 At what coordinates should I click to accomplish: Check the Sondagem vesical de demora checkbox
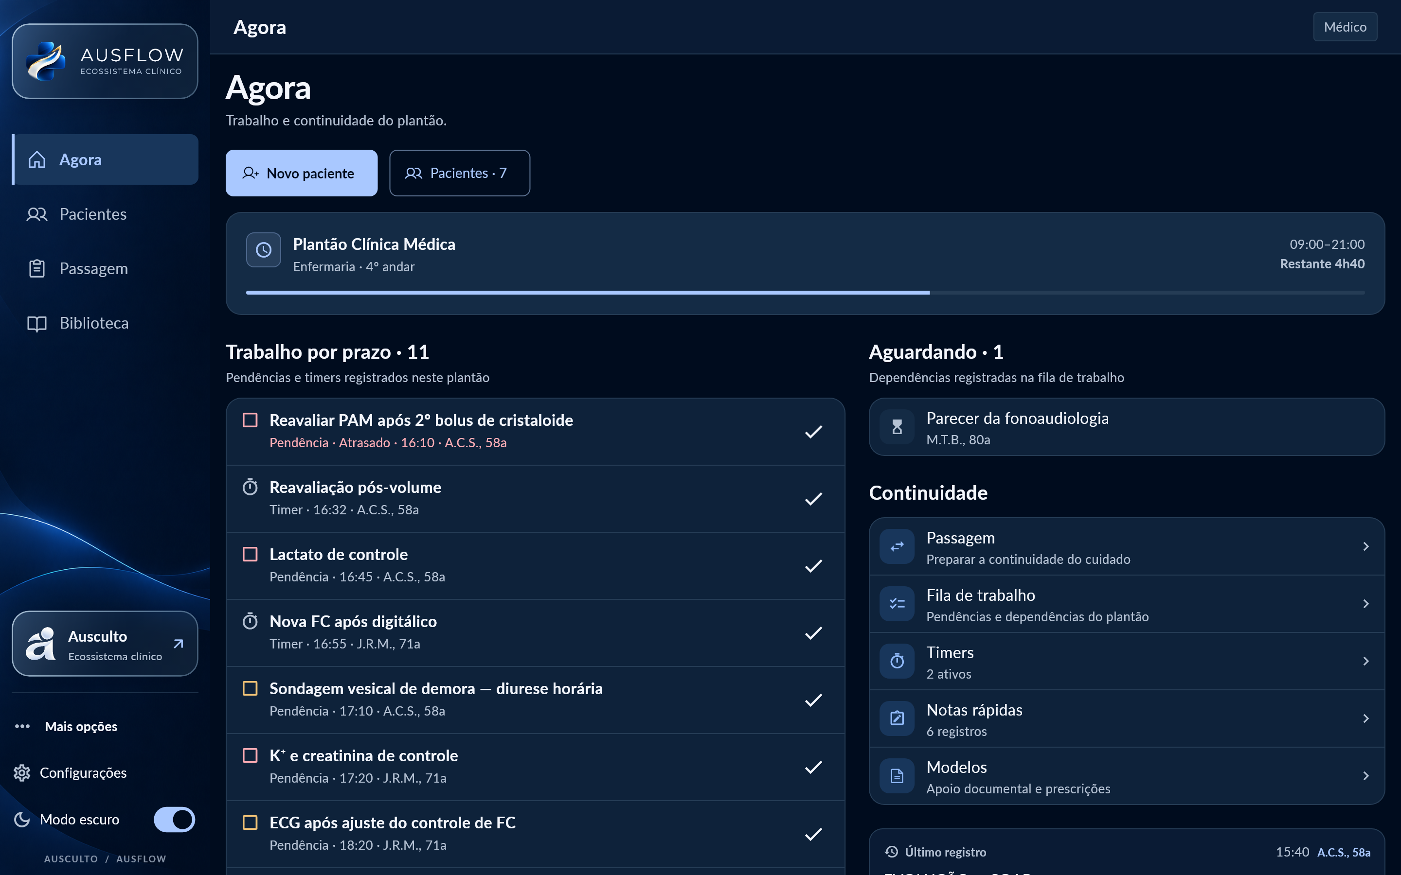[250, 689]
